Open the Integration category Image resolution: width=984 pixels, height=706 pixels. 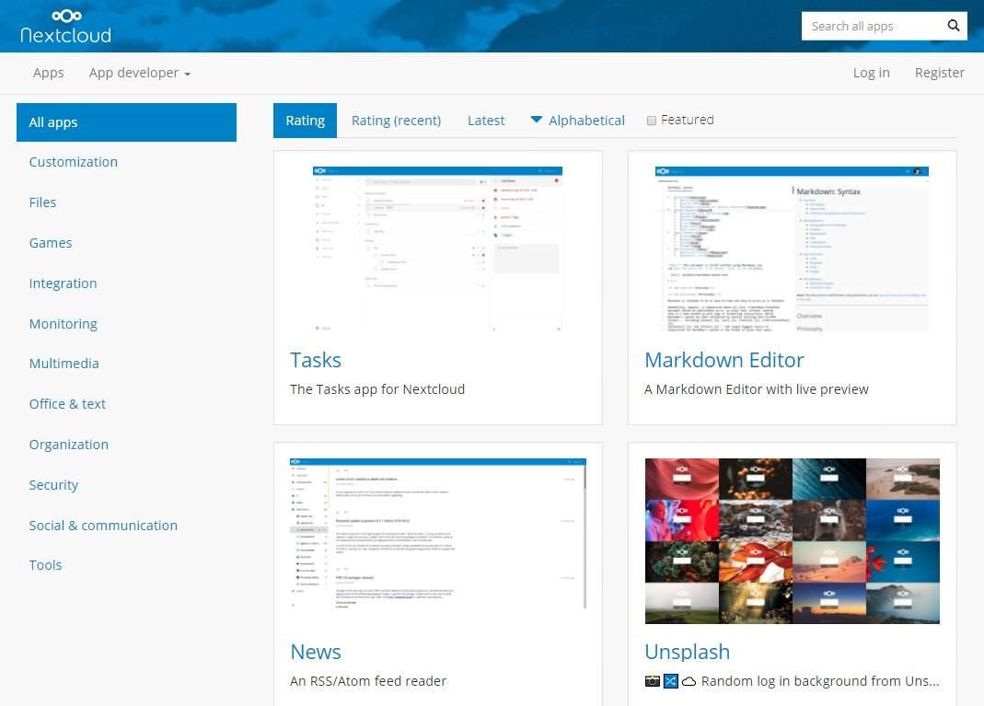pyautogui.click(x=63, y=284)
